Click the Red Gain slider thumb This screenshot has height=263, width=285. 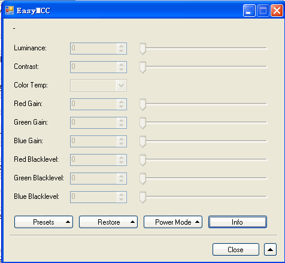point(142,104)
